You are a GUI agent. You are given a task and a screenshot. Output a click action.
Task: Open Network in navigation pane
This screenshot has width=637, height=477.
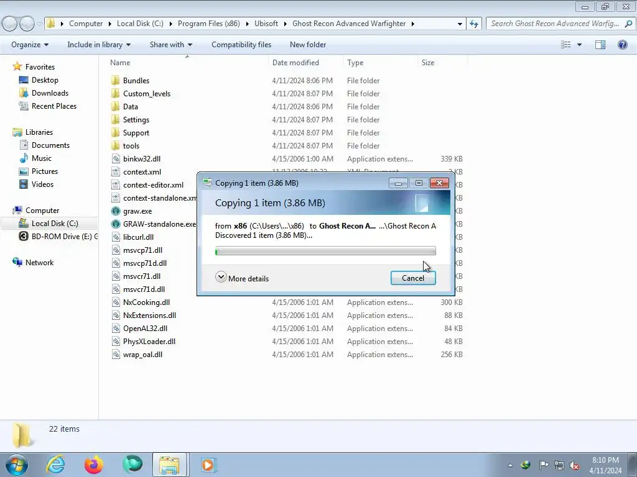39,263
